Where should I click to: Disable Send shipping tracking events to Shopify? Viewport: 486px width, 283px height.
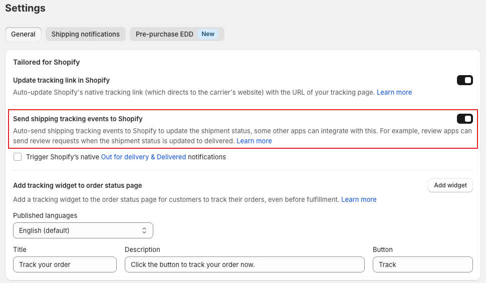click(x=464, y=119)
